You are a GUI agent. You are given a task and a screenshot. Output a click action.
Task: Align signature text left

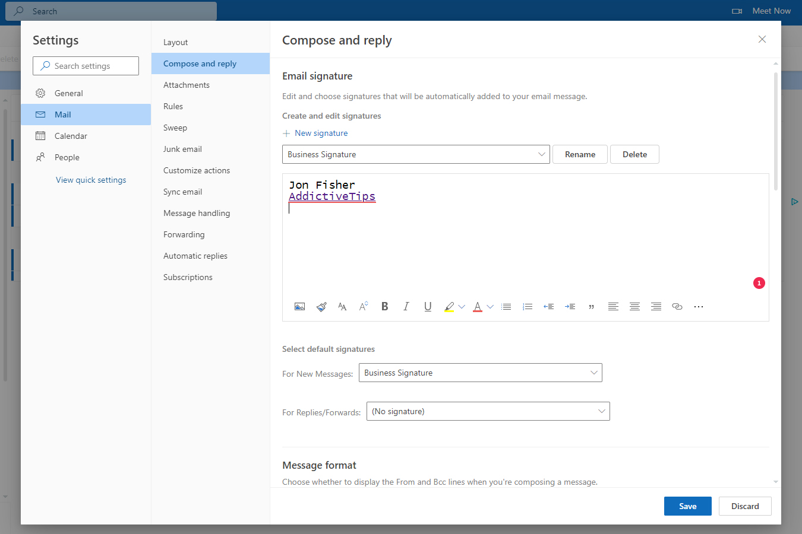(613, 307)
